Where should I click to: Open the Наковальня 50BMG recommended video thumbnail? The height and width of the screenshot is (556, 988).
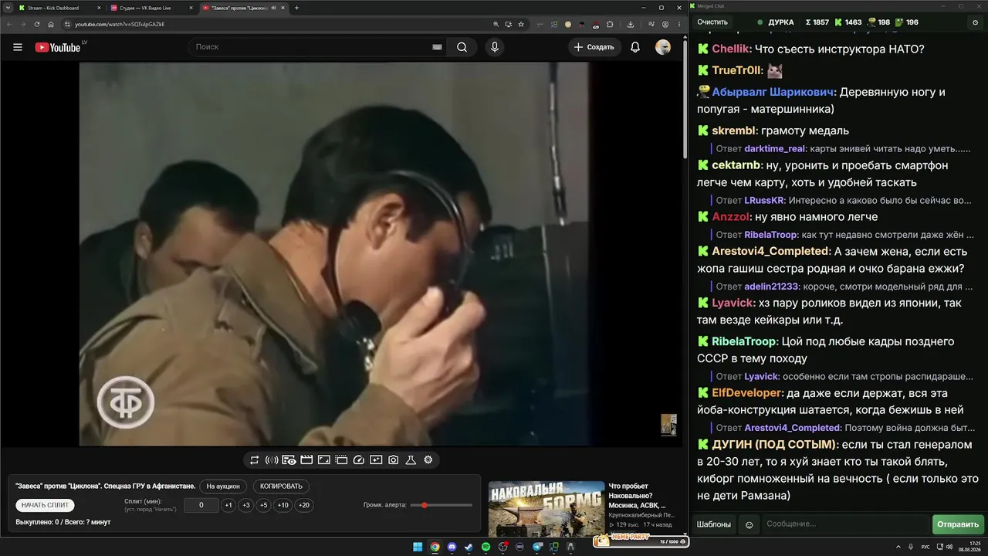pyautogui.click(x=547, y=508)
